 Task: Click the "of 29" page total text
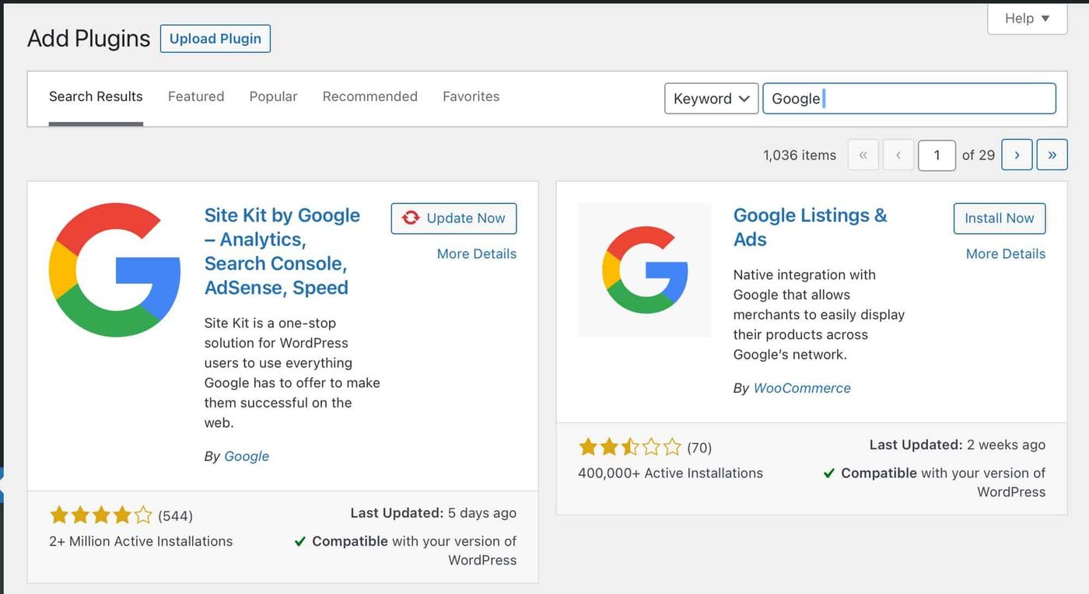[979, 155]
